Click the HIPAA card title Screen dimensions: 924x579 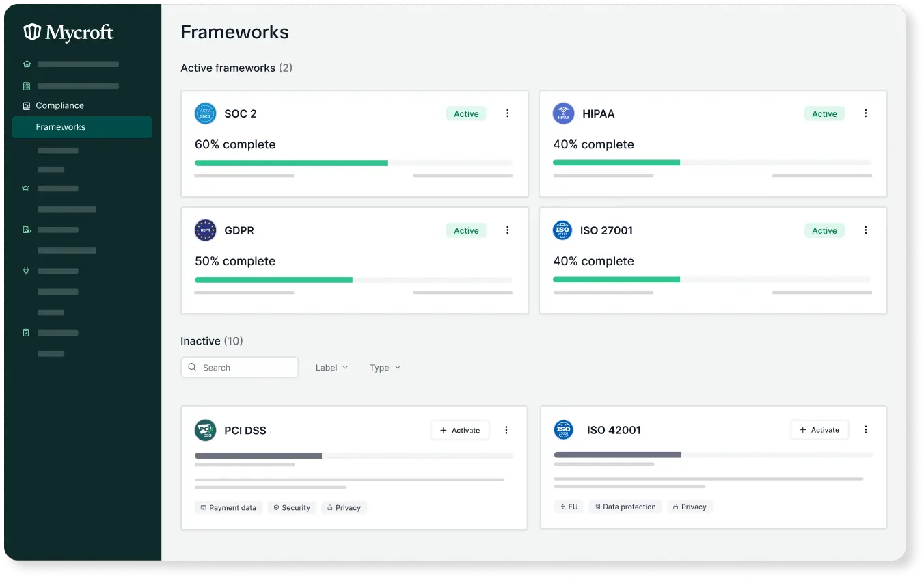tap(599, 113)
